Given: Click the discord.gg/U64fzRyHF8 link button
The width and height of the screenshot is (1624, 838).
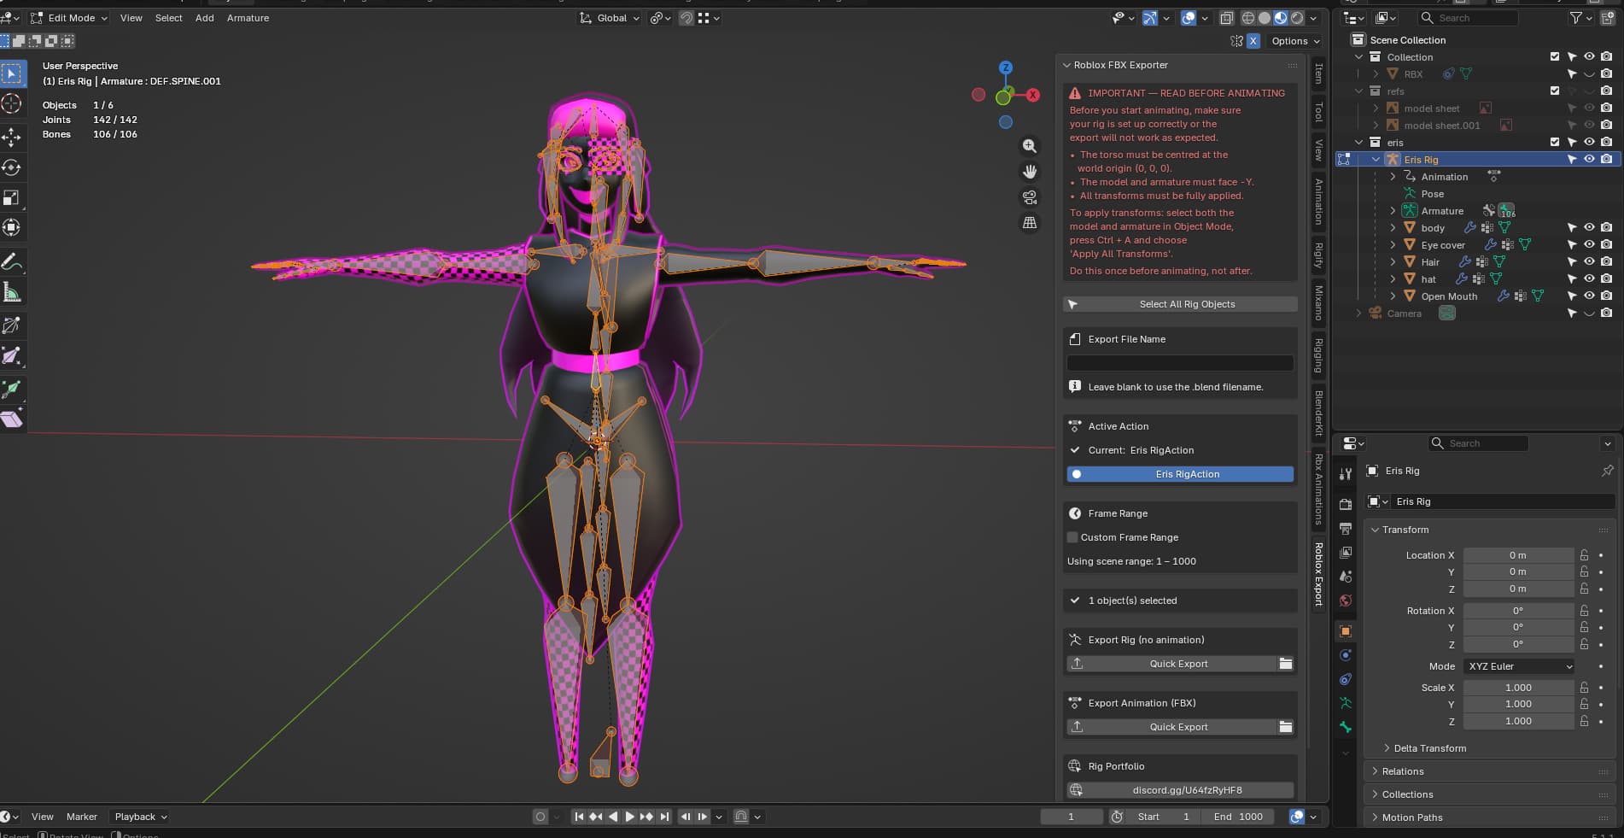Looking at the screenshot, I should coord(1181,790).
